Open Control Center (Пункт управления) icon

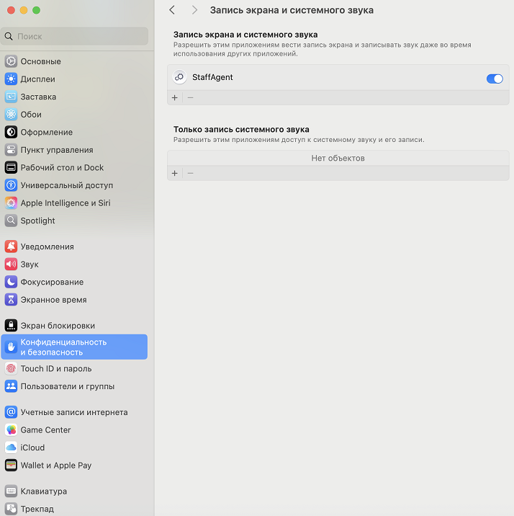click(11, 150)
